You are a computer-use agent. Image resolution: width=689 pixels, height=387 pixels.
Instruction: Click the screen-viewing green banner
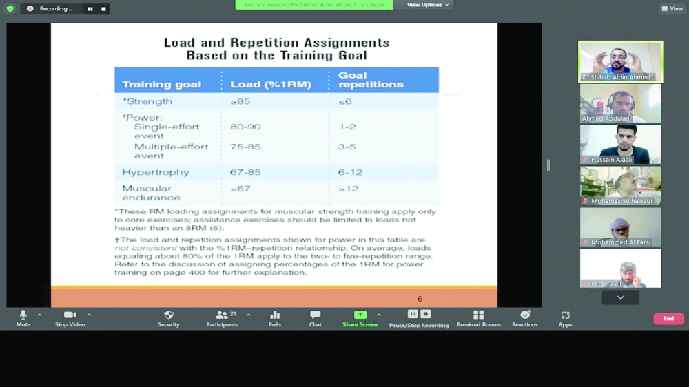(313, 5)
